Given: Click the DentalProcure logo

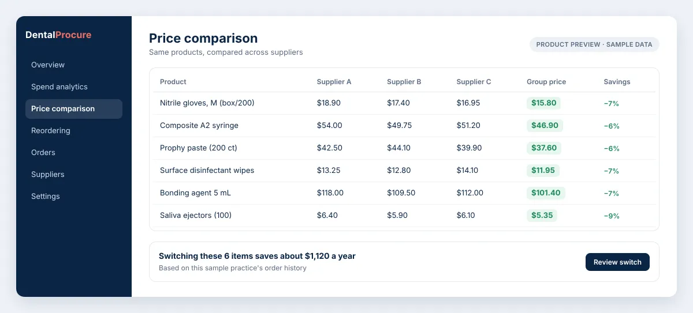Looking at the screenshot, I should (58, 35).
